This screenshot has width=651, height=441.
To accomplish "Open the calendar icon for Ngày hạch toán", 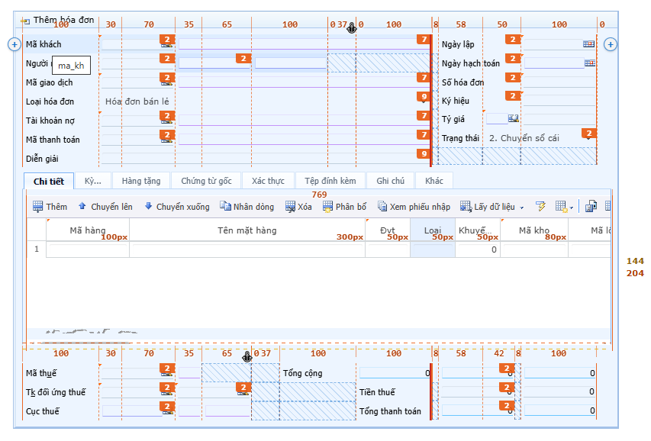I will click(x=590, y=63).
